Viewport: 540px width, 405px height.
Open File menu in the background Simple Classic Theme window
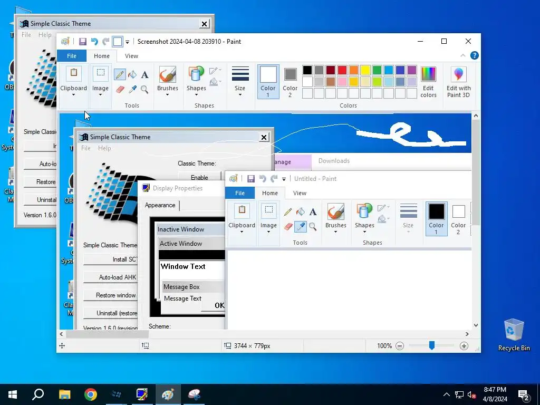(26, 34)
